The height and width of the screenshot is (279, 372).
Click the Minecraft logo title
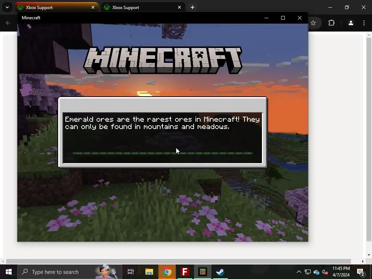[x=163, y=60]
